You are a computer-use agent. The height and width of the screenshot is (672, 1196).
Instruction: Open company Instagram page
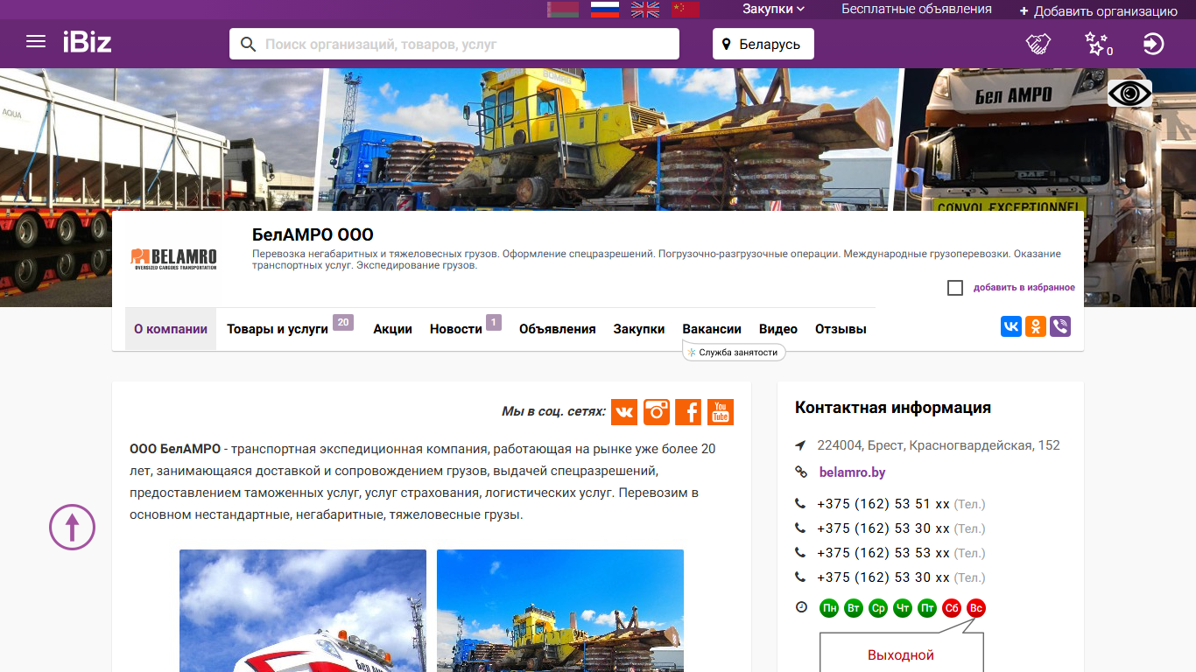coord(657,411)
